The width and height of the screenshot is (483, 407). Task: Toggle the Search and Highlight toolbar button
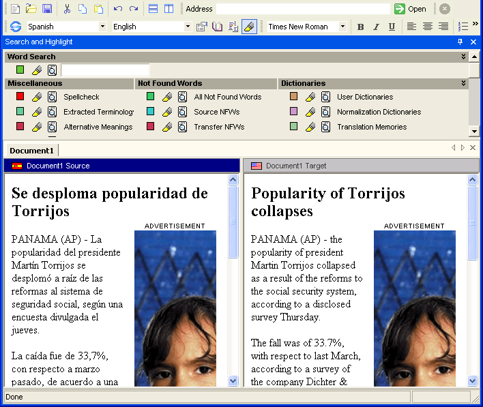(x=249, y=27)
